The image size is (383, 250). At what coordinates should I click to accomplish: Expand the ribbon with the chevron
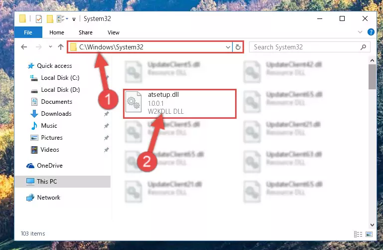(x=360, y=32)
